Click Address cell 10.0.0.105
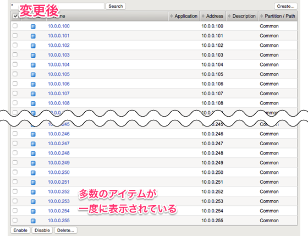 point(212,74)
